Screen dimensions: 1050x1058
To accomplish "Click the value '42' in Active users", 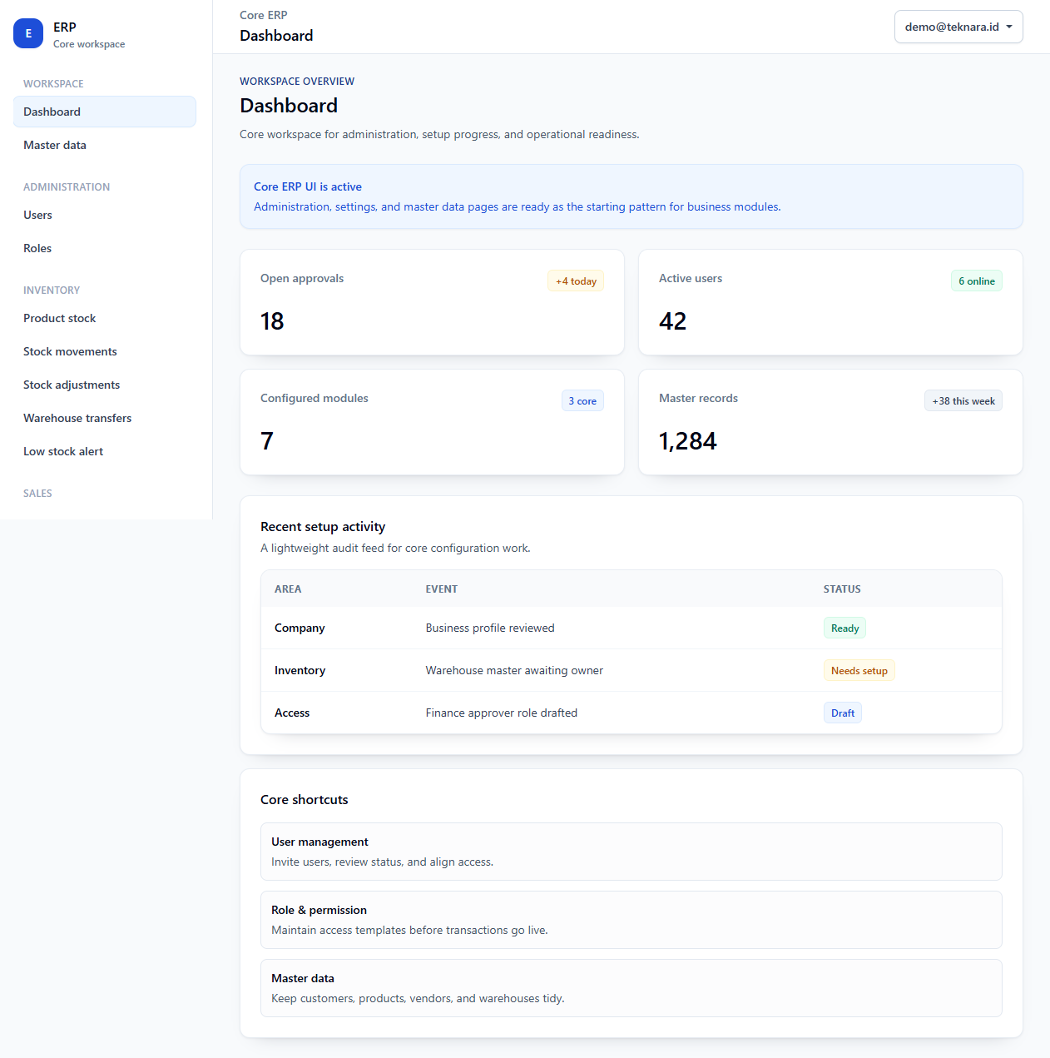I will click(x=673, y=321).
